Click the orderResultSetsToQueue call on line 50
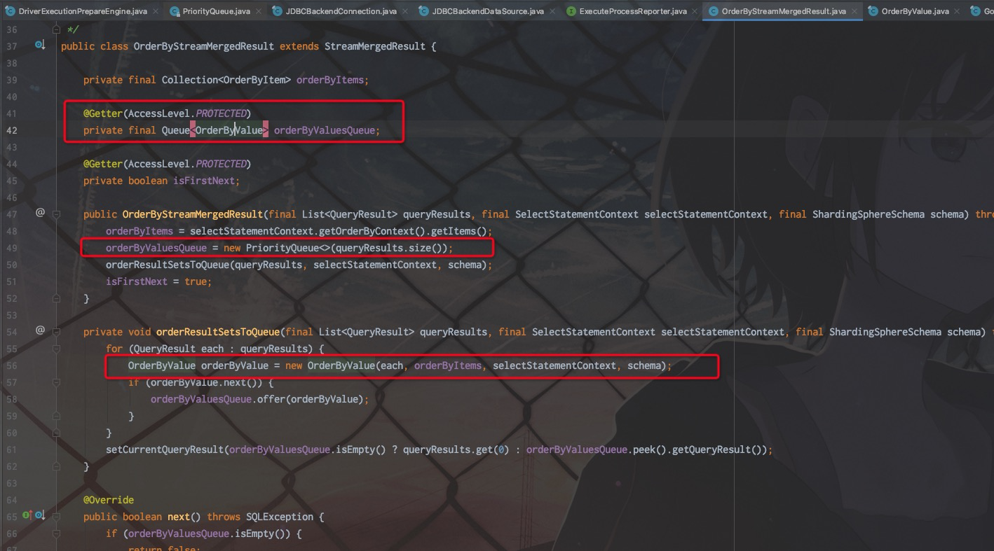Screen dimensions: 994x551 click(x=168, y=265)
